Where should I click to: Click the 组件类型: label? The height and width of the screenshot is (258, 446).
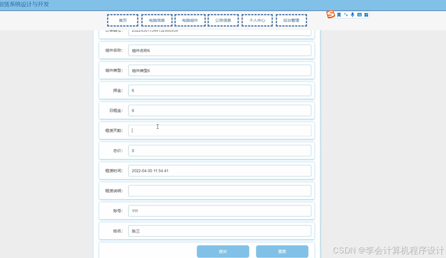pyautogui.click(x=114, y=71)
